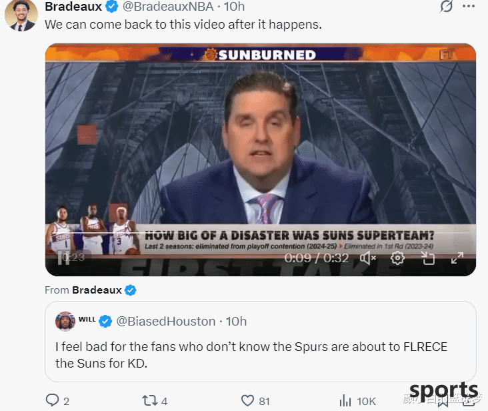Open Bradeaux profile avatar
This screenshot has width=488, height=411.
pyautogui.click(x=21, y=15)
